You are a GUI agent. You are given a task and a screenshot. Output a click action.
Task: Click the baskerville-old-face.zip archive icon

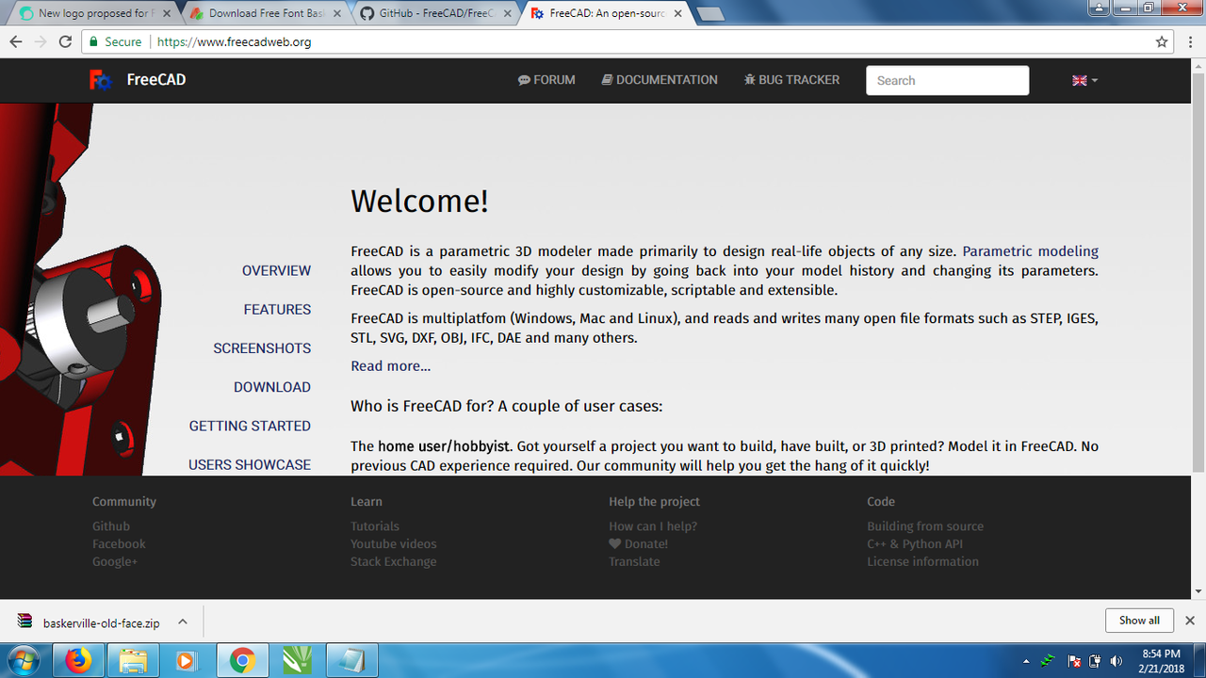(x=24, y=621)
